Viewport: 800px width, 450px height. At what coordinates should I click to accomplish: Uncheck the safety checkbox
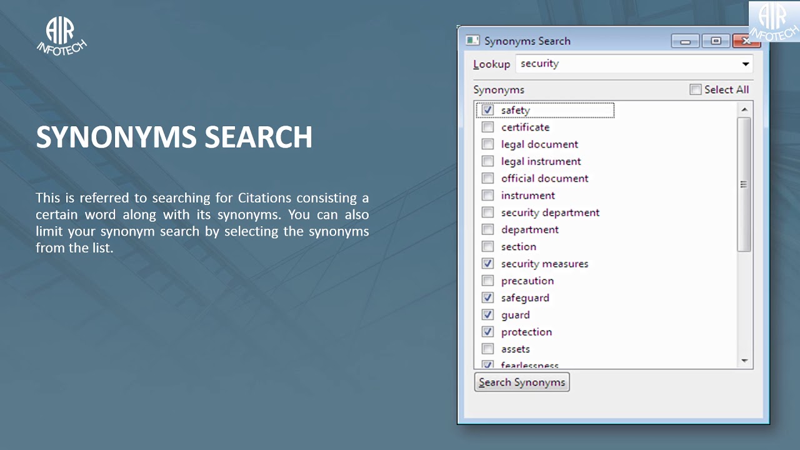coord(487,110)
